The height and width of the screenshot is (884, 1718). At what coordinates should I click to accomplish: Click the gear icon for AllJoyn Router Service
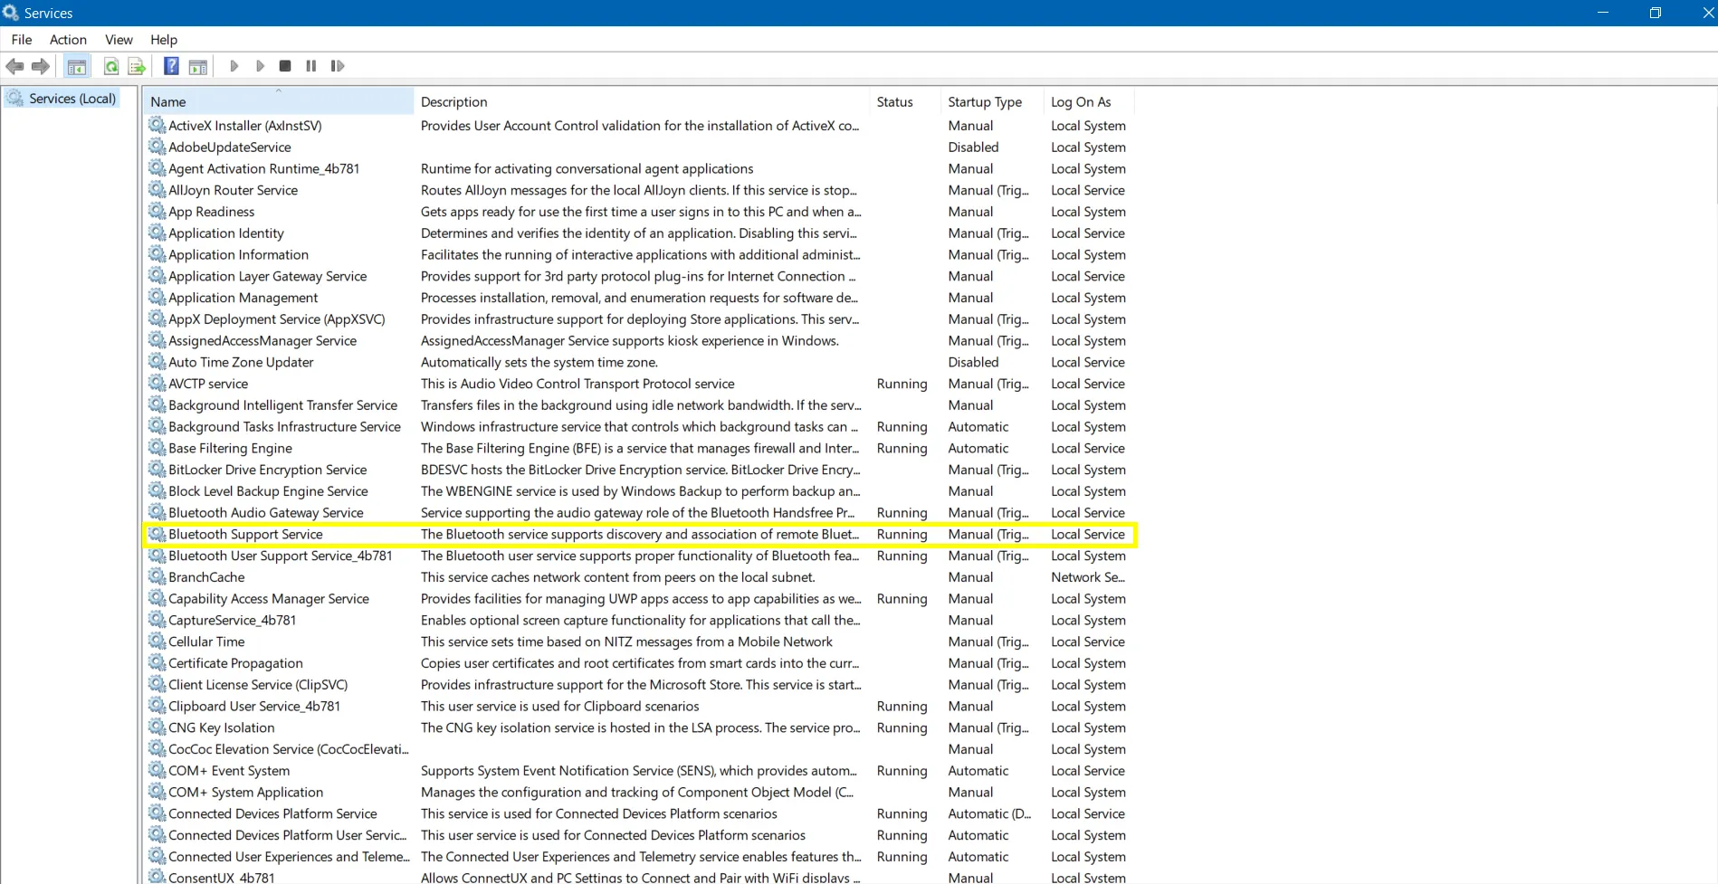pos(157,190)
